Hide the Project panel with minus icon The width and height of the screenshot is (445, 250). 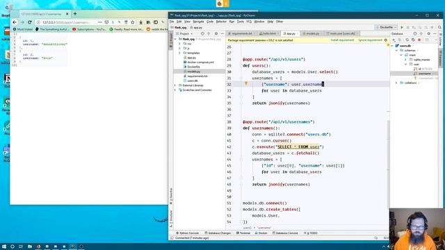click(x=222, y=34)
